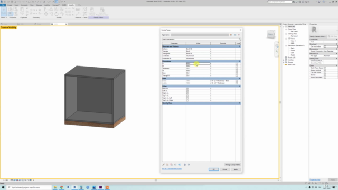This screenshot has height=190, width=338.
Task: Click the Move Parameter Down icon
Action: pos(180,165)
